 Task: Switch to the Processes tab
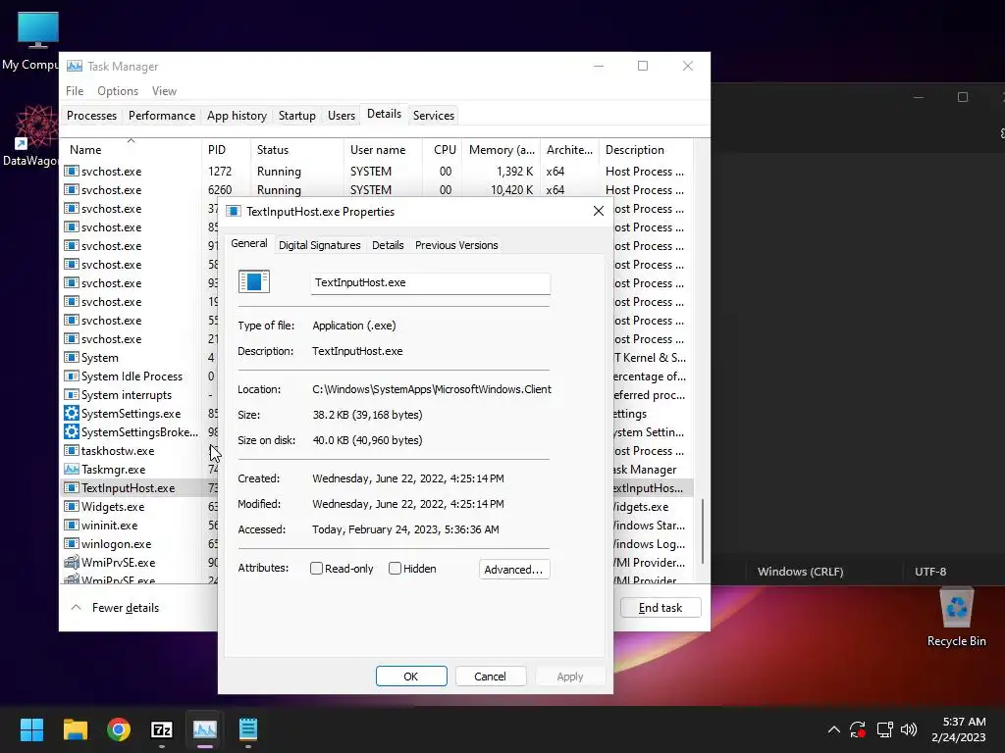click(x=91, y=116)
